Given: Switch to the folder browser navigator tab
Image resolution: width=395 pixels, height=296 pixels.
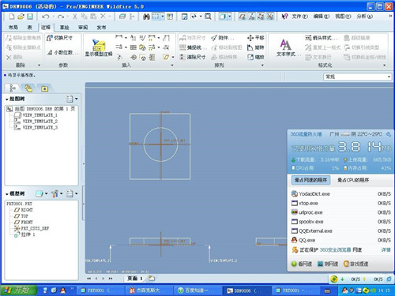Looking at the screenshot, I should tap(28, 88).
